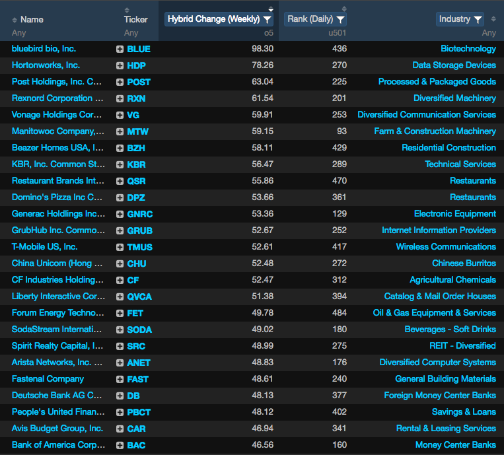The height and width of the screenshot is (455, 504).
Task: Click sort arrows beside the Industry filter
Action: point(493,19)
